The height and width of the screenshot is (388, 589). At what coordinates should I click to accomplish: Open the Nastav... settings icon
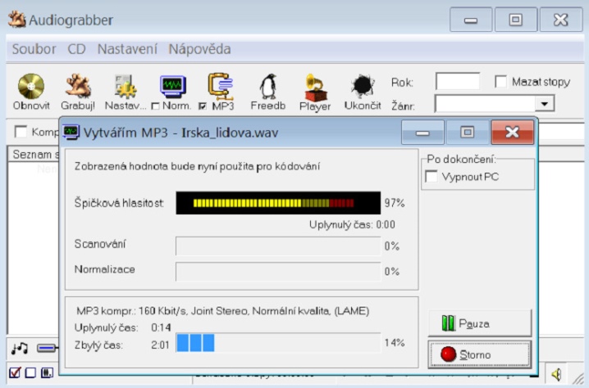pos(125,86)
